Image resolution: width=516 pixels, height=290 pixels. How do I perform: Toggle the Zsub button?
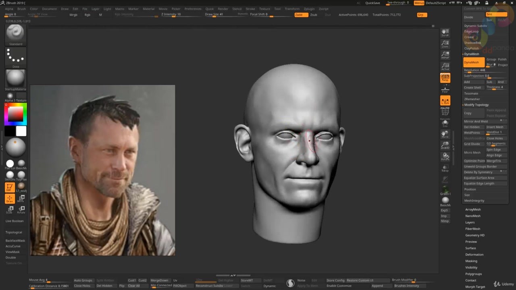(x=314, y=15)
